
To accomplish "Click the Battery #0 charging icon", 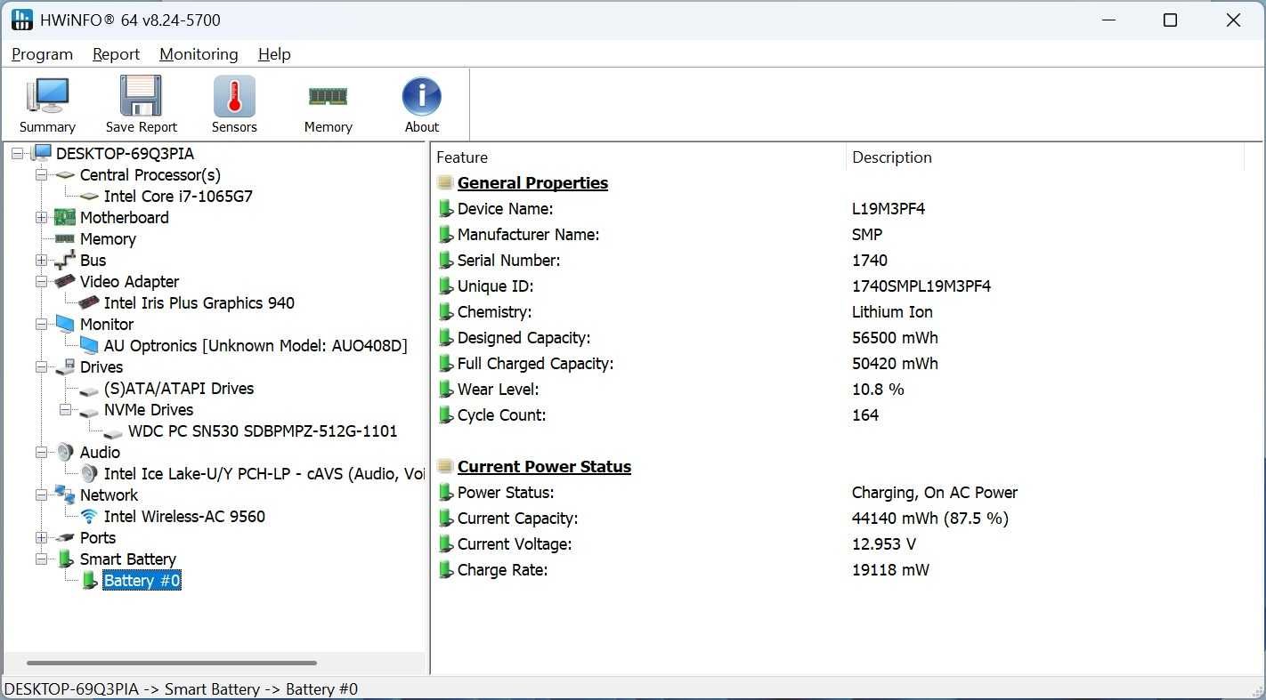I will pyautogui.click(x=89, y=581).
